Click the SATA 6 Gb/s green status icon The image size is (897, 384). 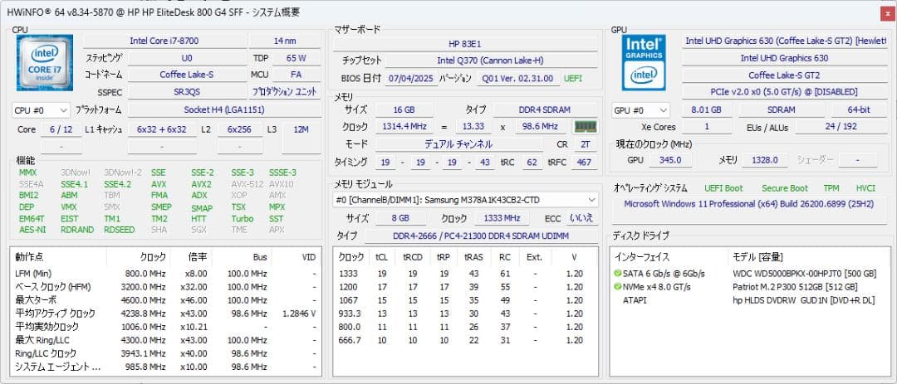tap(617, 273)
